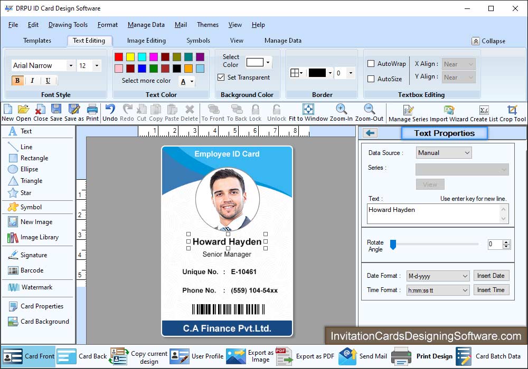Add a New Image from sidebar
The height and width of the screenshot is (369, 528).
(x=30, y=222)
